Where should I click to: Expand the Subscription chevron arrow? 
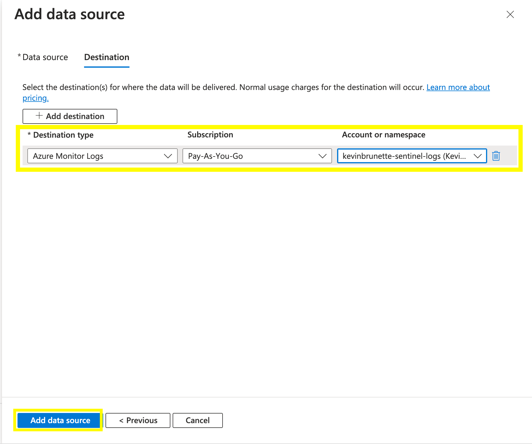[x=322, y=156]
